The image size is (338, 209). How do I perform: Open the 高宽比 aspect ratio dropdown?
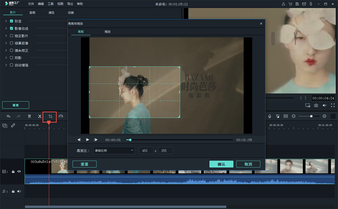[114, 151]
